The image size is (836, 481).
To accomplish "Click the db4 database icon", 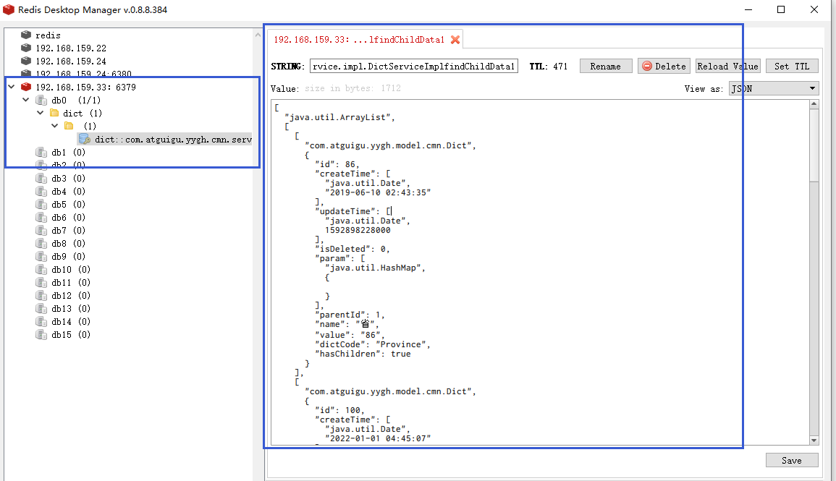I will pyautogui.click(x=41, y=191).
